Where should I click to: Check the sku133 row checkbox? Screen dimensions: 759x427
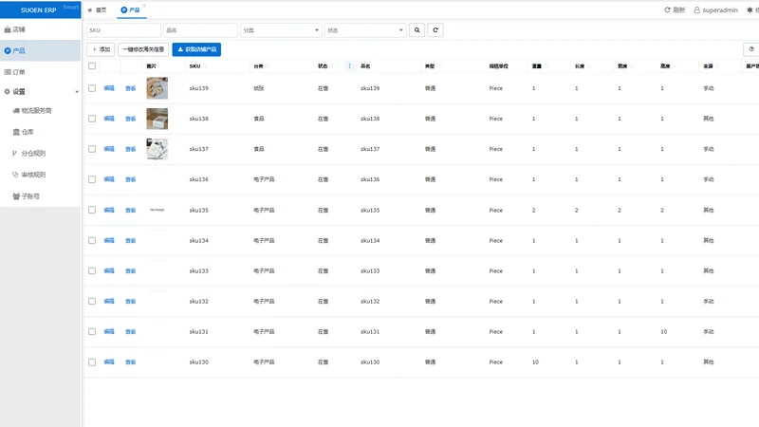point(92,270)
